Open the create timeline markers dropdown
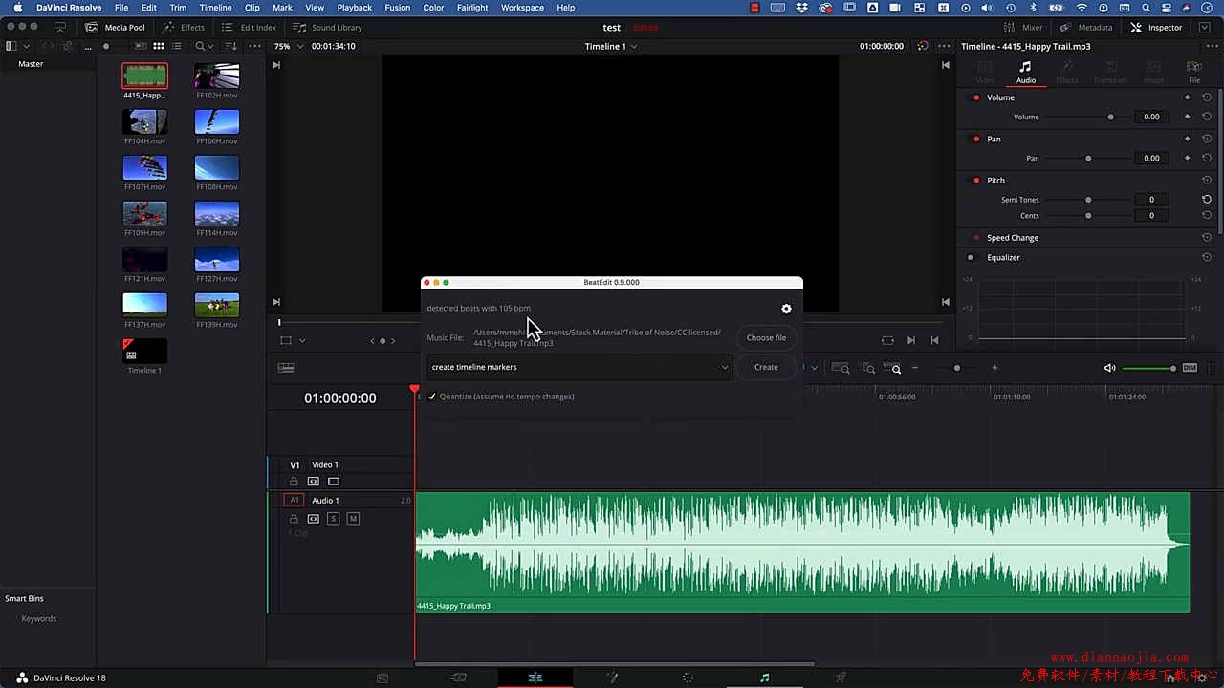The image size is (1224, 688). (579, 367)
